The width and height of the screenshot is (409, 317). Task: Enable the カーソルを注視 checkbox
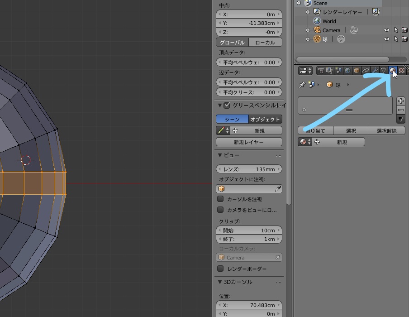pos(220,199)
